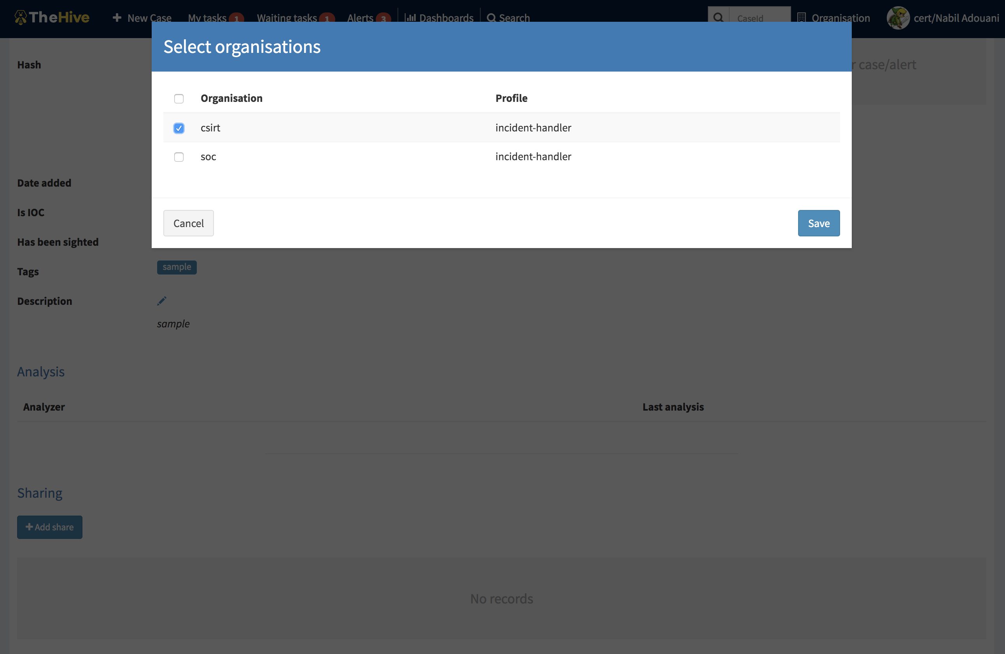
Task: Click the Analyzer column header
Action: point(44,407)
